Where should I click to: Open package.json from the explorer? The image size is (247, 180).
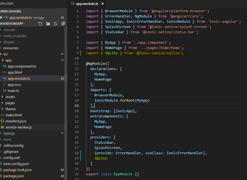pos(14,176)
